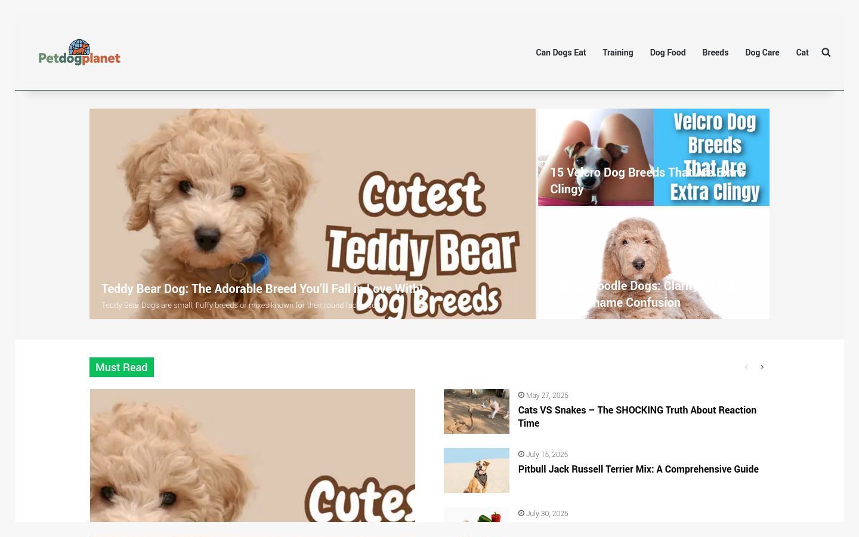
Task: Open the Cats VS Snakes thumbnail
Action: (x=477, y=411)
